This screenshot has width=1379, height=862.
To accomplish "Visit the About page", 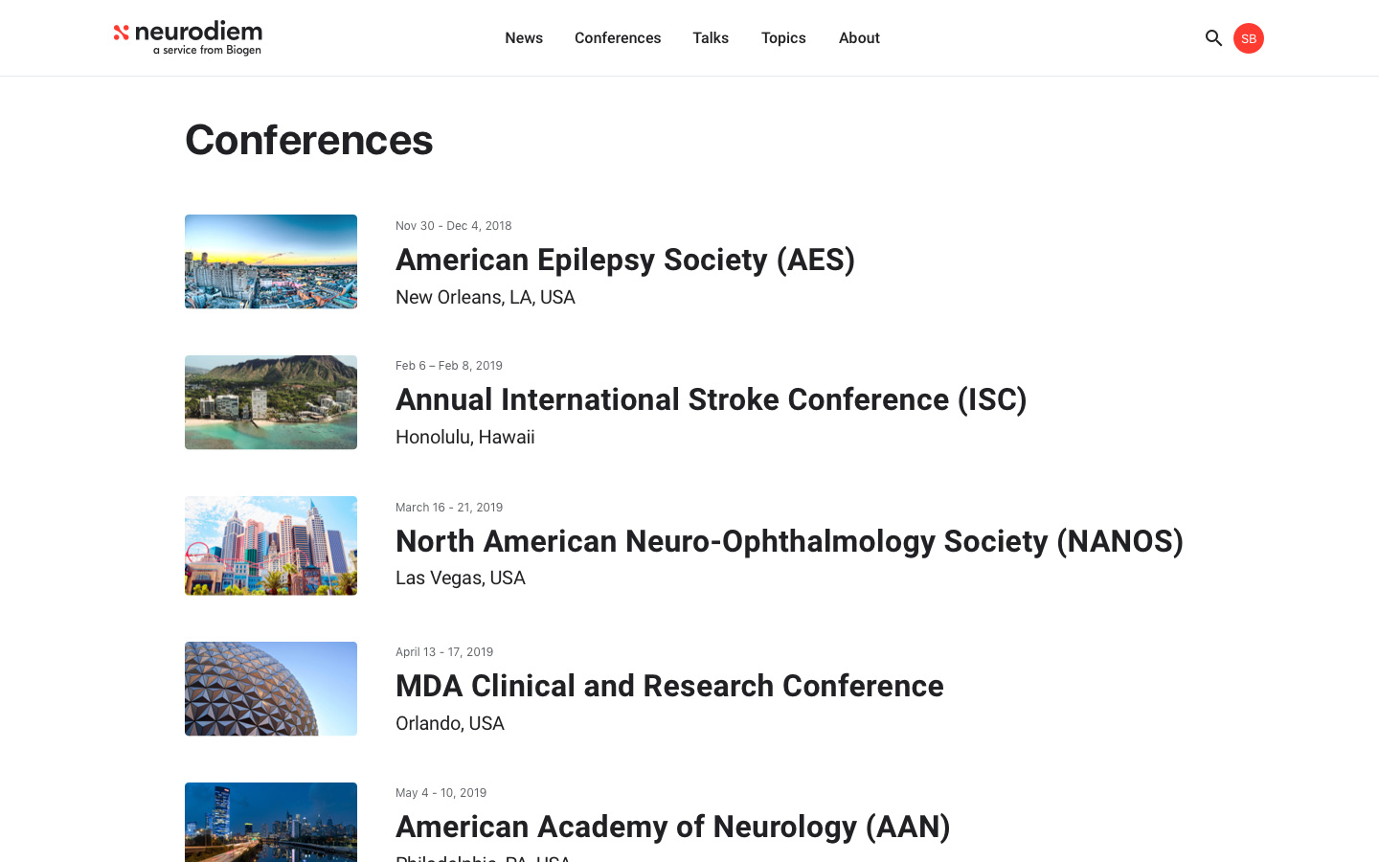I will coord(859,38).
